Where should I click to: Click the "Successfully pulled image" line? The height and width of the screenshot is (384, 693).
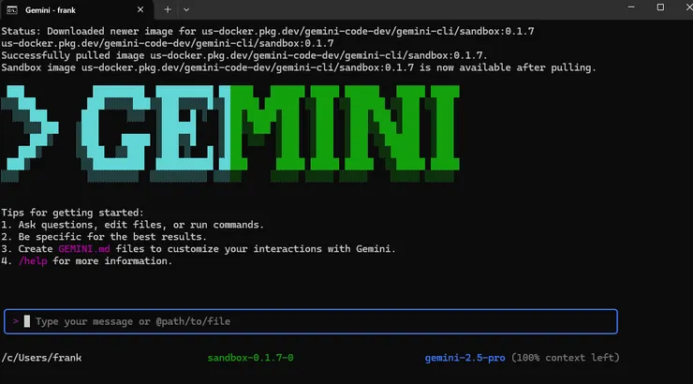pyautogui.click(x=244, y=55)
